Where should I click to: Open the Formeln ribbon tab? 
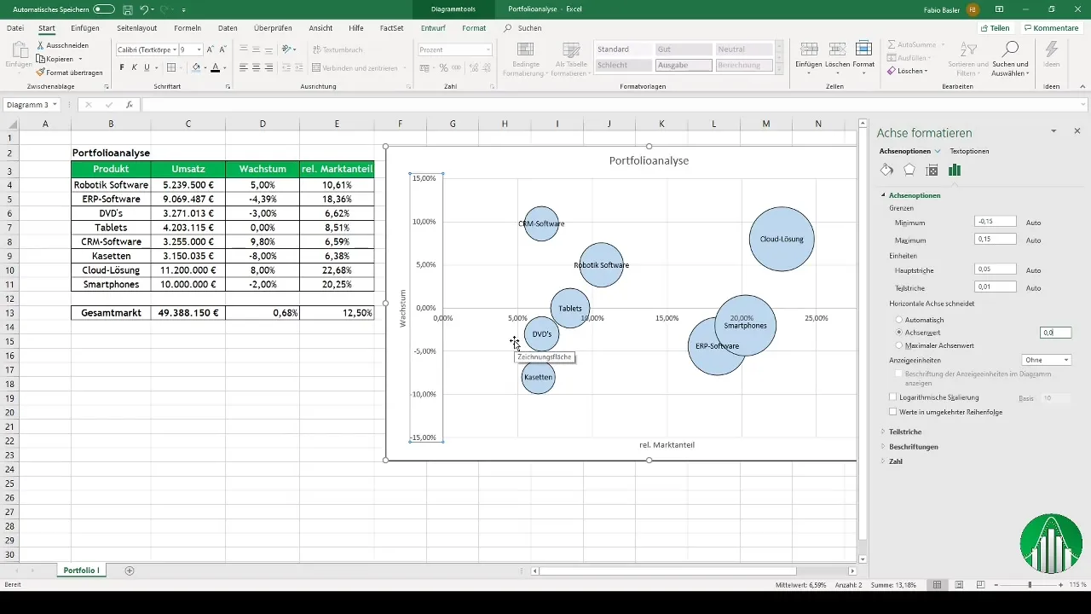coord(188,28)
